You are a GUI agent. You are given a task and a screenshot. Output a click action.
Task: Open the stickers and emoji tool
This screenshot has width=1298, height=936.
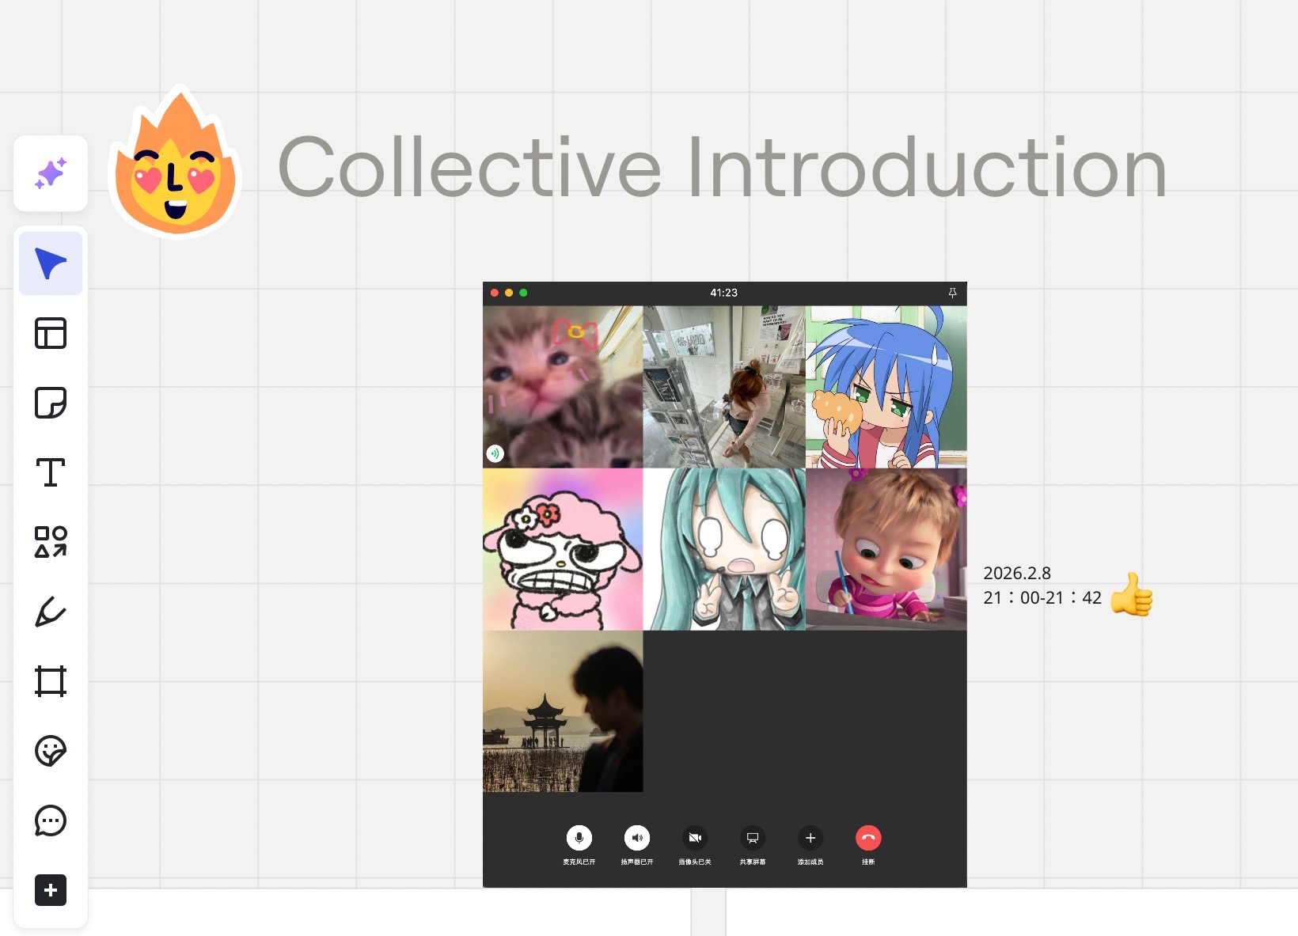51,751
